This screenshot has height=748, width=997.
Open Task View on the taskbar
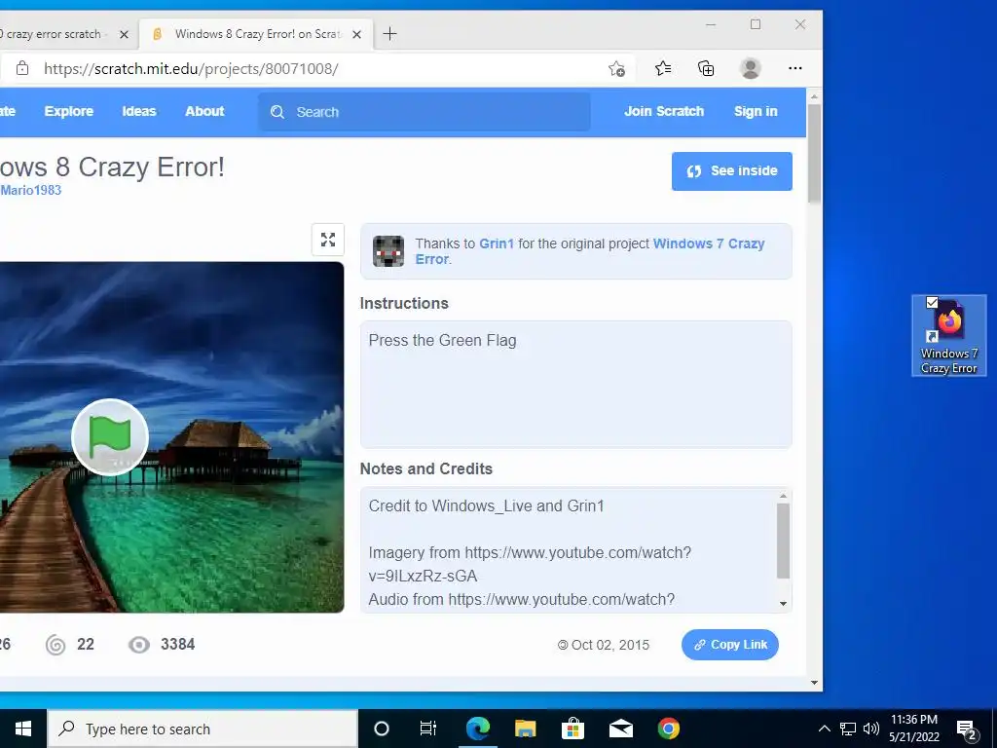point(428,729)
